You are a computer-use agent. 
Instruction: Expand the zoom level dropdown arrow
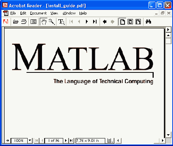(30, 141)
